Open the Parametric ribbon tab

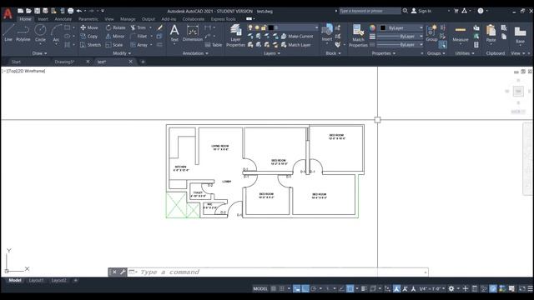tap(88, 19)
